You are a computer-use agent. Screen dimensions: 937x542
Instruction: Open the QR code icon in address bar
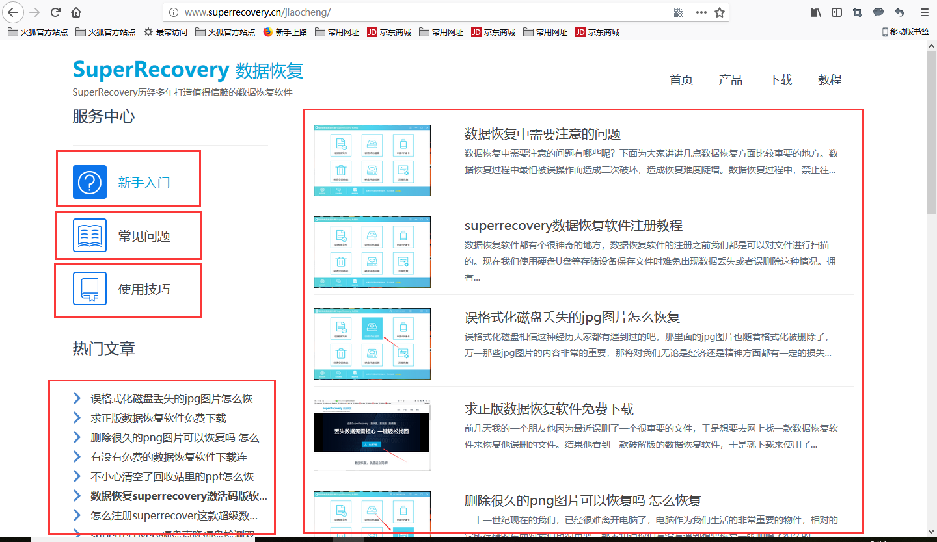pyautogui.click(x=679, y=12)
